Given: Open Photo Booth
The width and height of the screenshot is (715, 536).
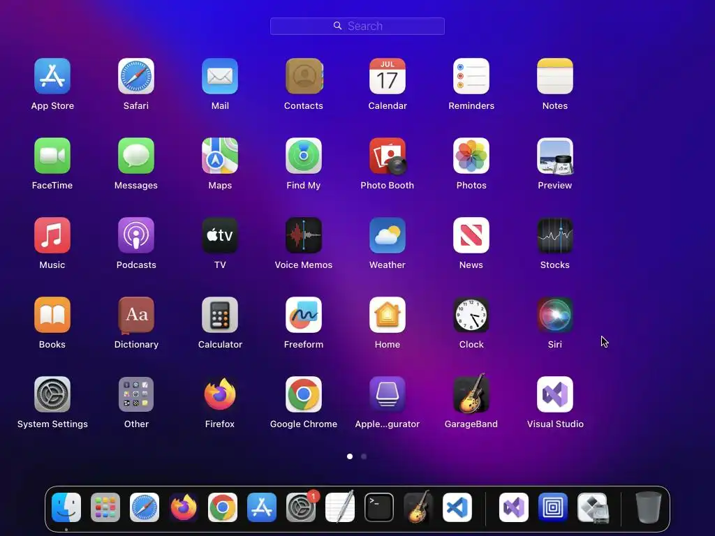Looking at the screenshot, I should click(387, 156).
